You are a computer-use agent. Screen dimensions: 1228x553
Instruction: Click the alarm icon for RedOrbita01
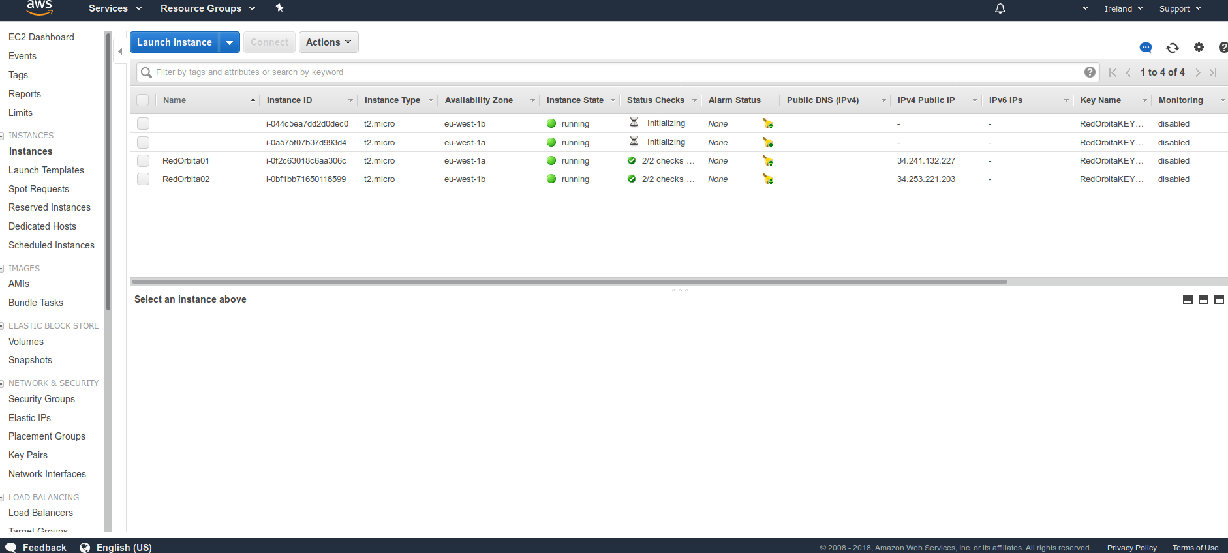click(768, 161)
